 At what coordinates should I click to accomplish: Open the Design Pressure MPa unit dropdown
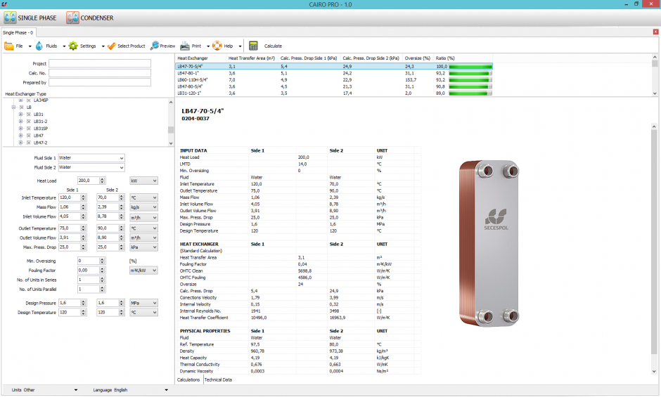click(x=143, y=303)
